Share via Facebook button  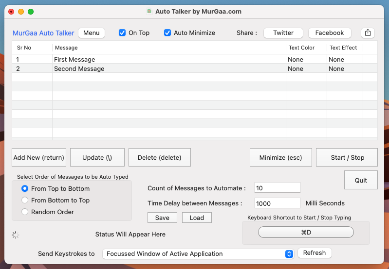[330, 33]
